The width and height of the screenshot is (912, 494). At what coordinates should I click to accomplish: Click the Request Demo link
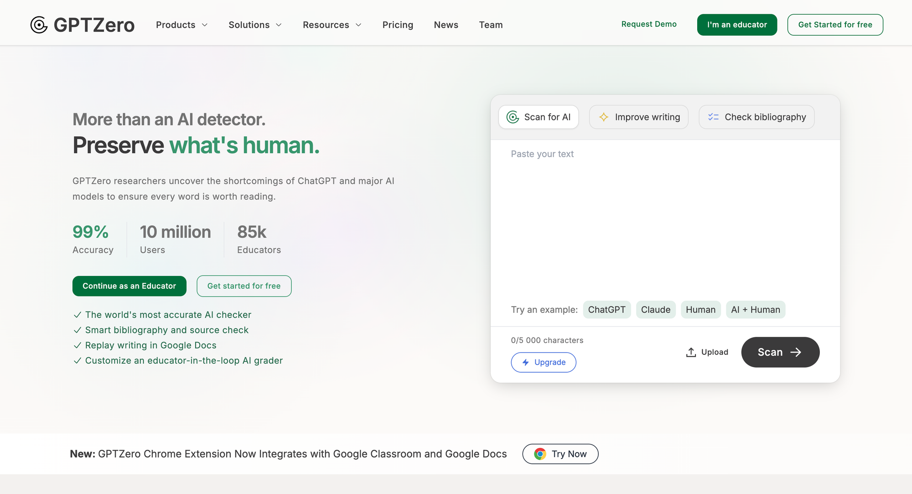coord(649,24)
